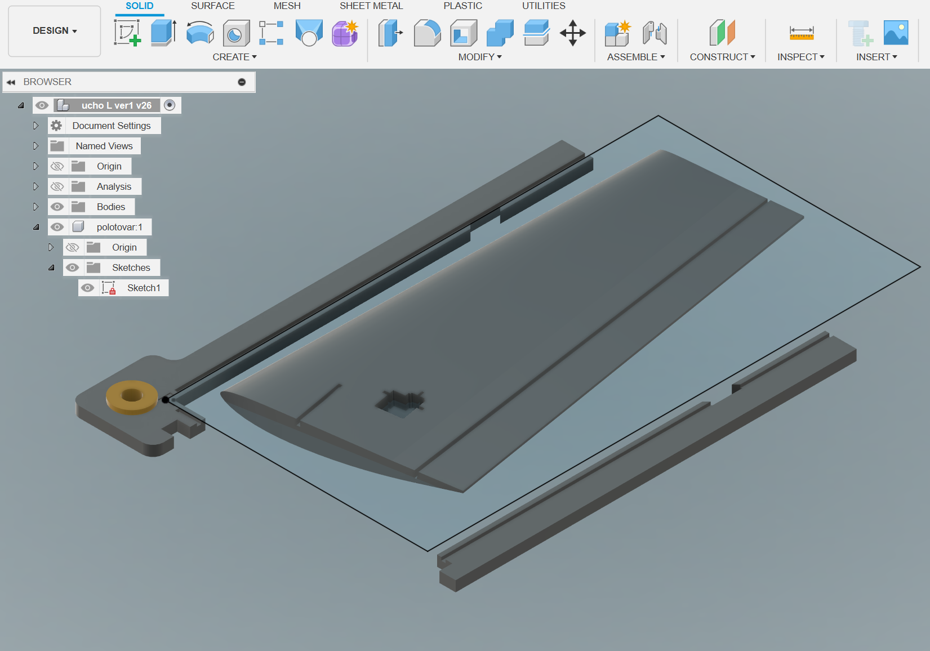Click the Measure tool icon

pos(801,33)
